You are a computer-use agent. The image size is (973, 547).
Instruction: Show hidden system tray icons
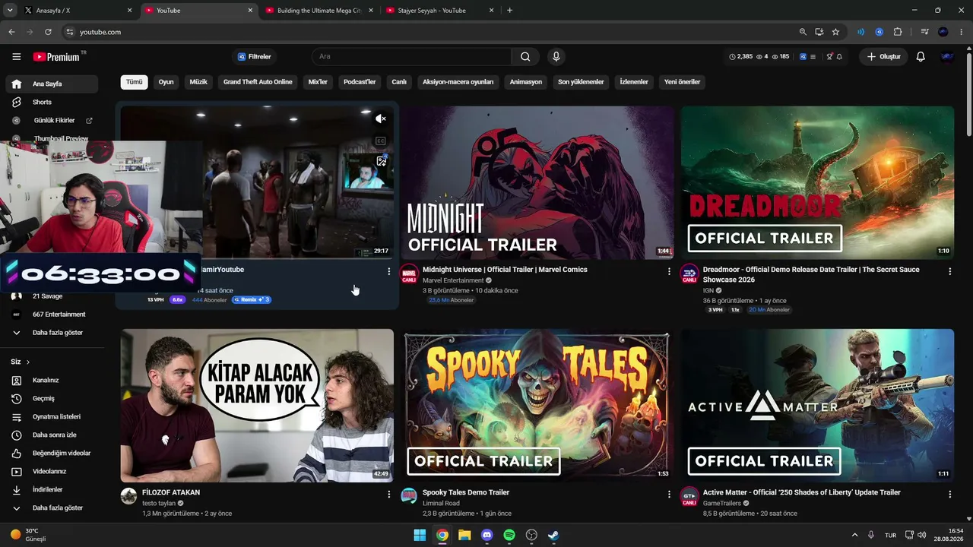[854, 535]
